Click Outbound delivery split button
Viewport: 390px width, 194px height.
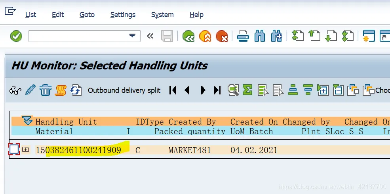tap(124, 90)
